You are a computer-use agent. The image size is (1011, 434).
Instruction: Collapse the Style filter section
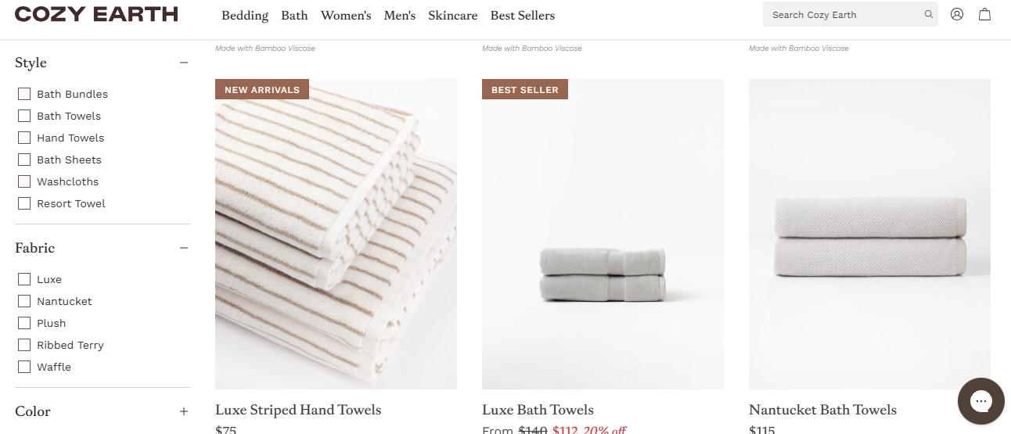click(184, 63)
